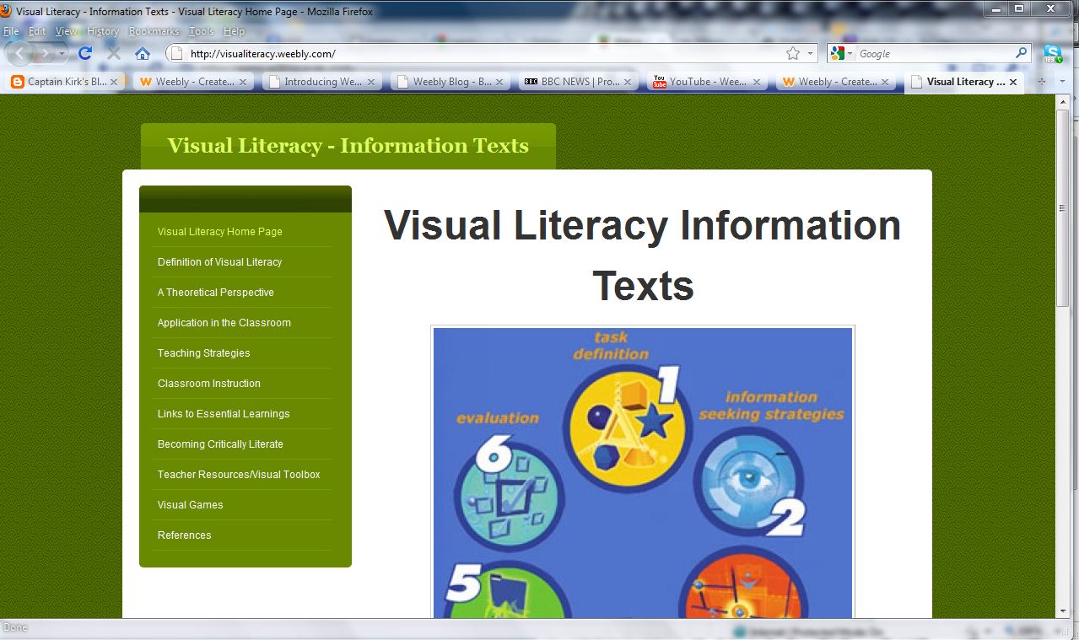This screenshot has height=640, width=1079.
Task: Click the Home icon in the toolbar
Action: (x=143, y=52)
